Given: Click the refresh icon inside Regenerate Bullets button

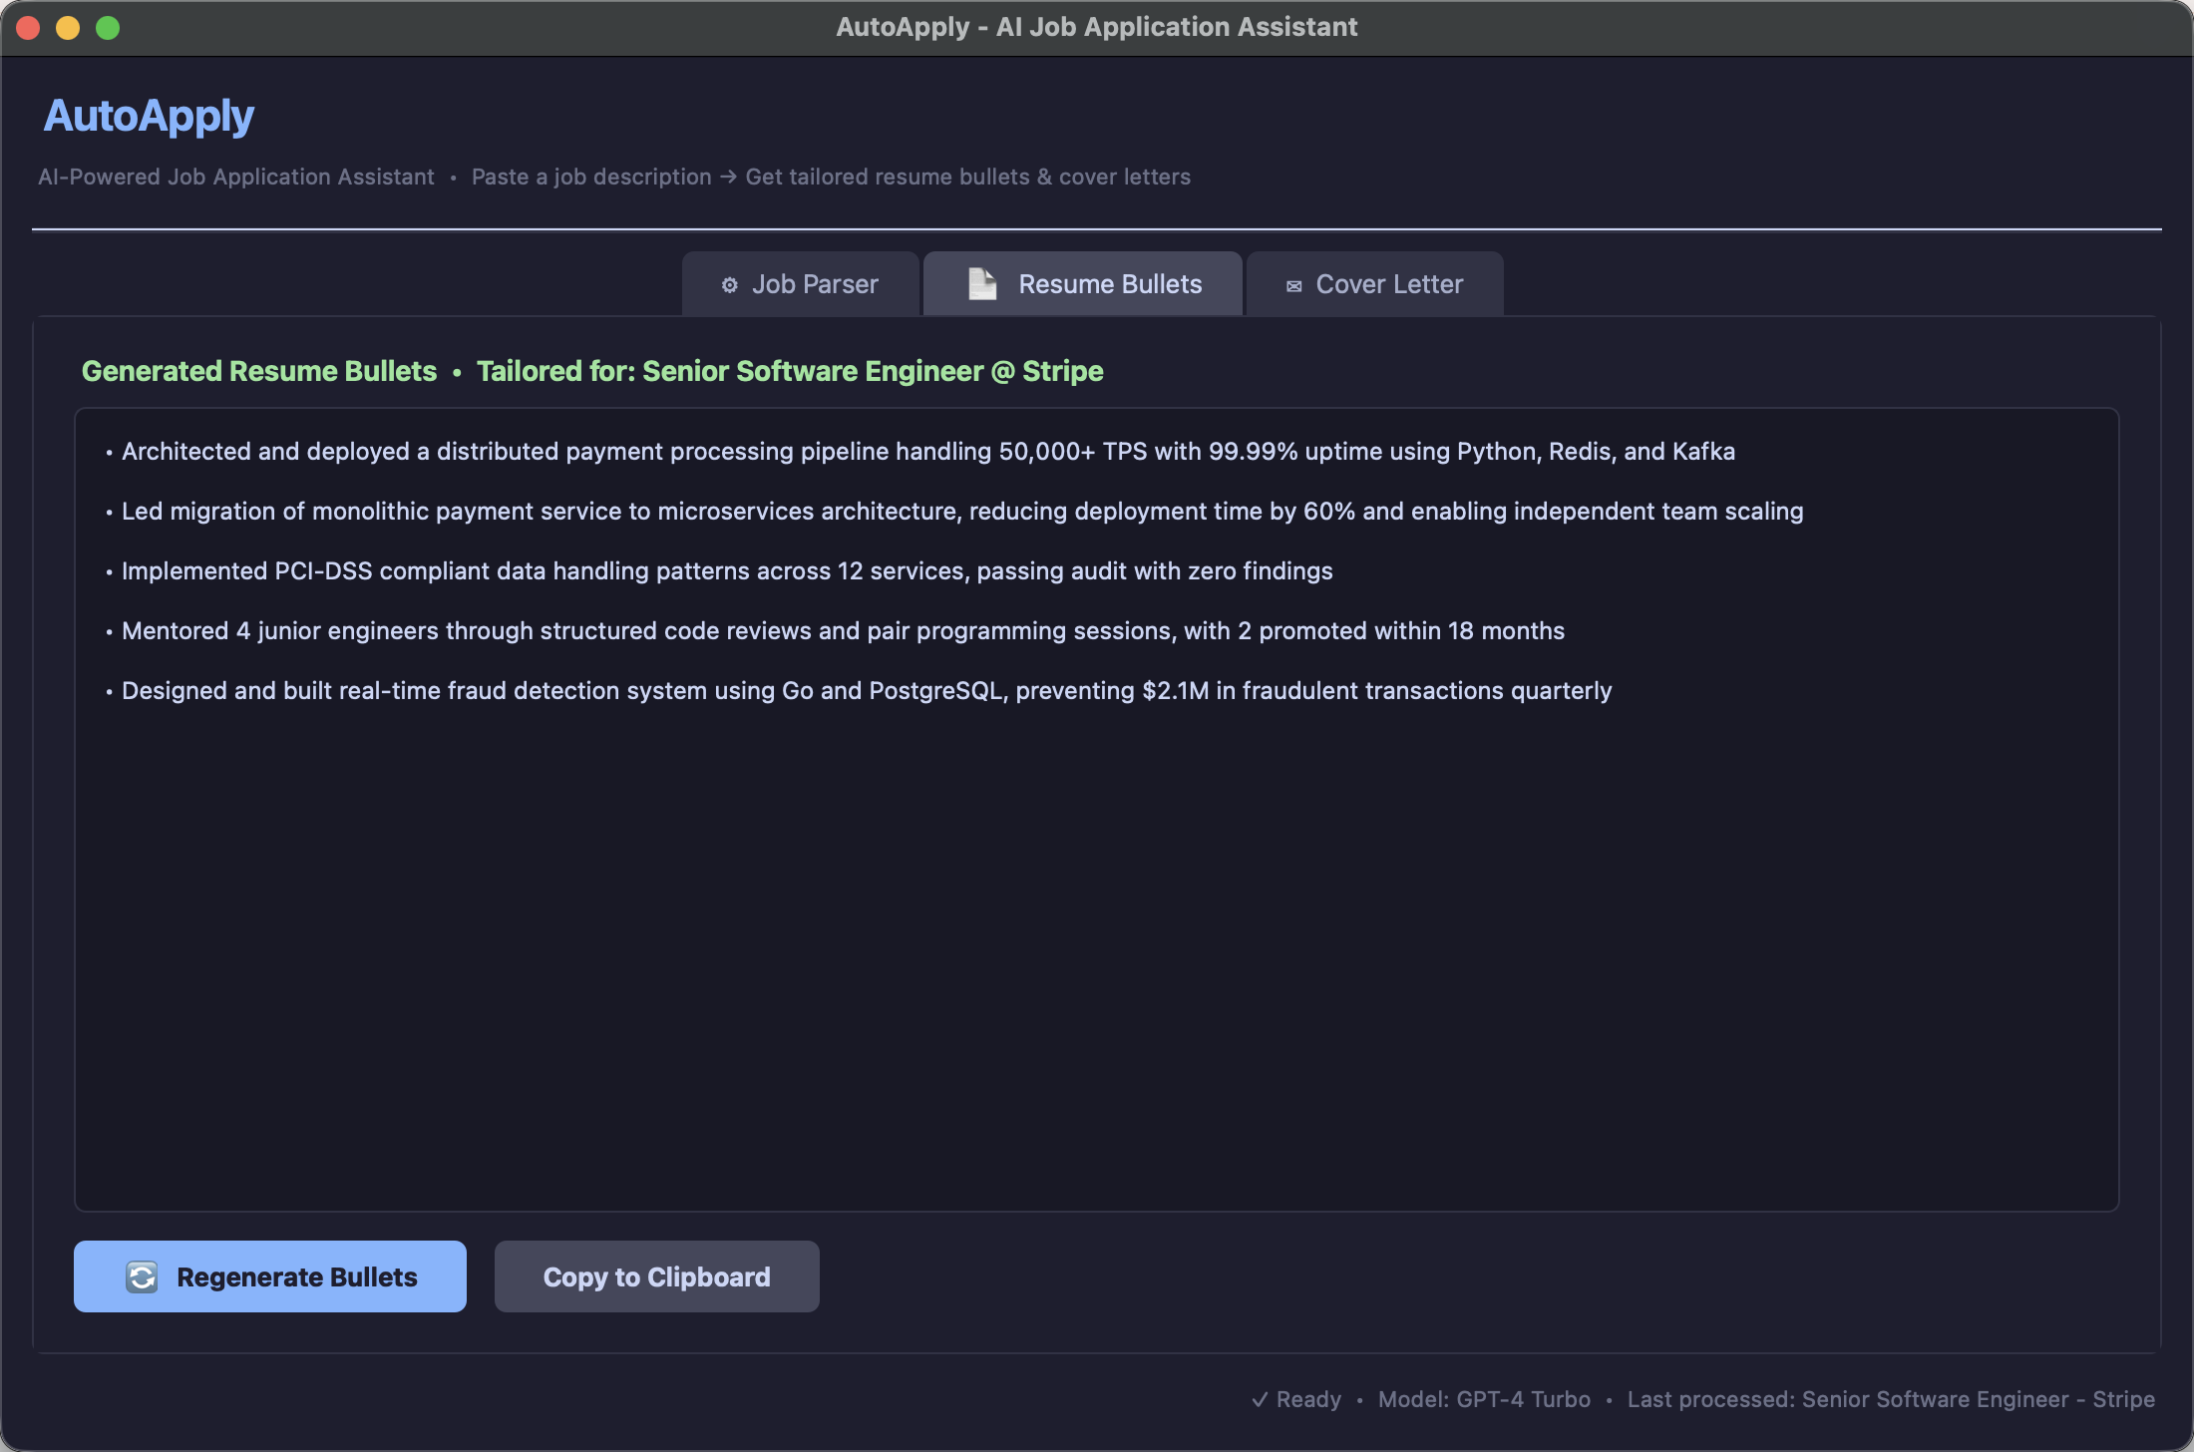Looking at the screenshot, I should coord(142,1275).
